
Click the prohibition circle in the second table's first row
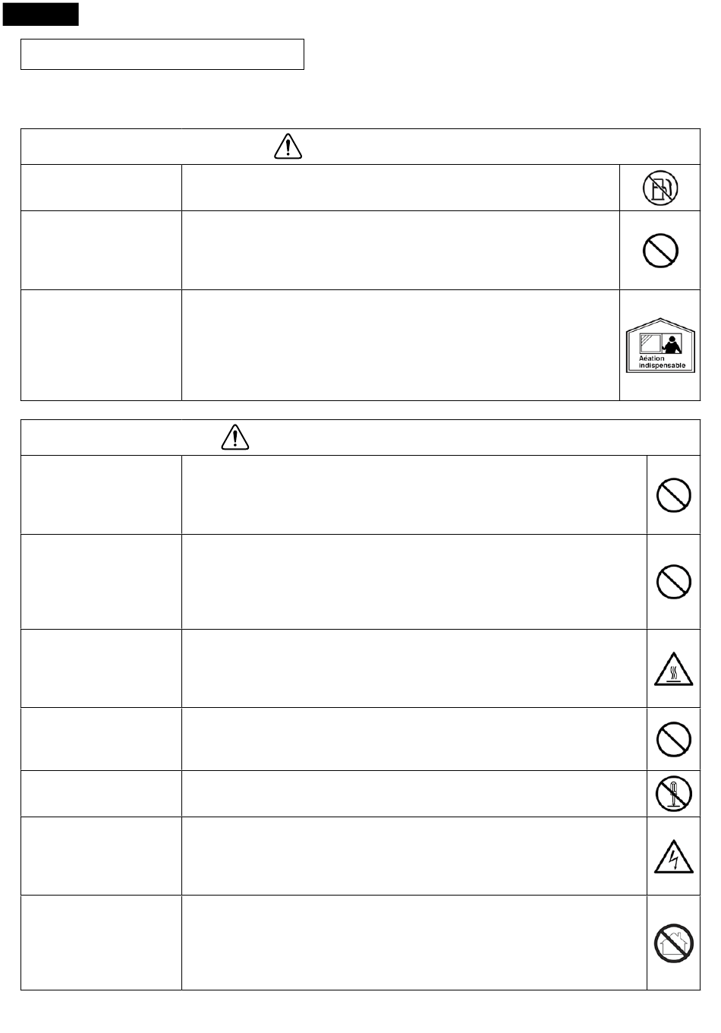(673, 494)
